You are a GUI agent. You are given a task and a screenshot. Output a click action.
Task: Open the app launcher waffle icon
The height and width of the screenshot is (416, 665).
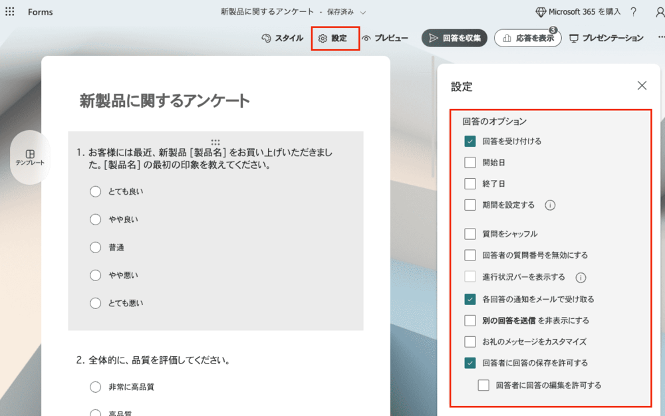10,12
